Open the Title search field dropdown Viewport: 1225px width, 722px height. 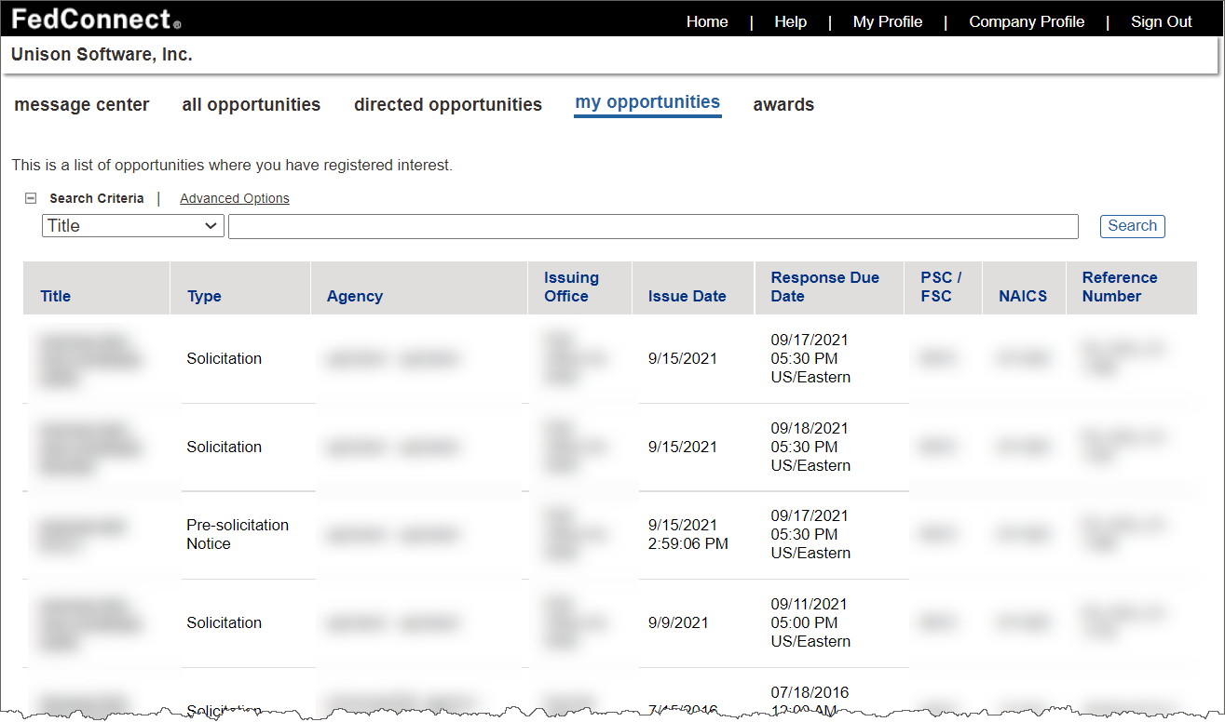(x=132, y=226)
